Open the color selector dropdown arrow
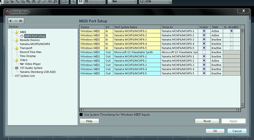 tap(67, 2)
